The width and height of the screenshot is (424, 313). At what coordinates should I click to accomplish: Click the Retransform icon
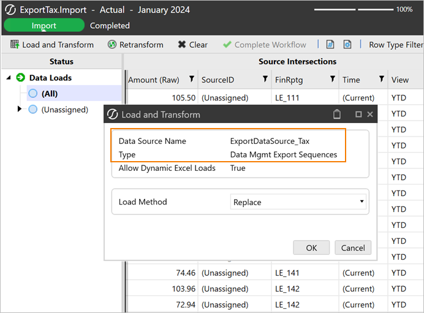[112, 45]
